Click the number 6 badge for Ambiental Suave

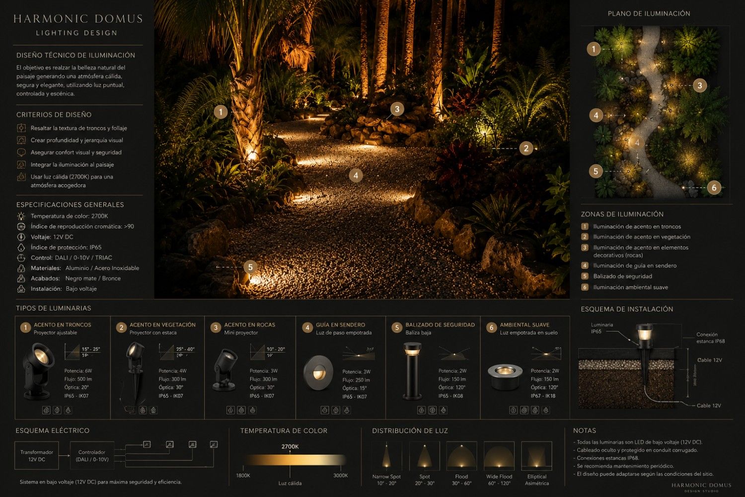point(491,328)
